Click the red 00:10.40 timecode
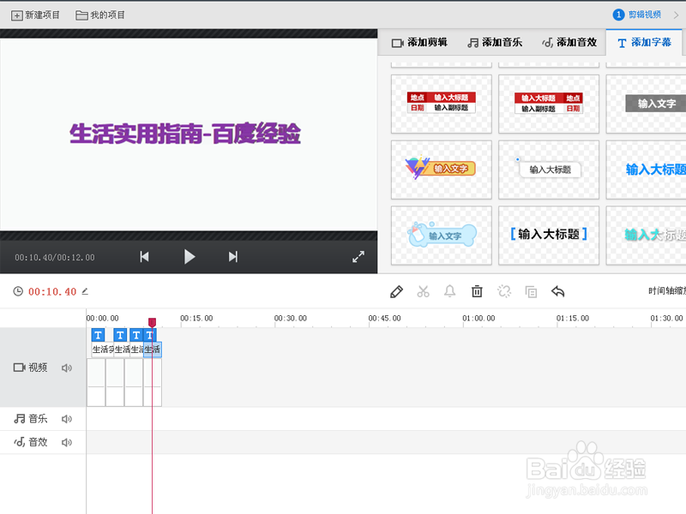686x514 pixels. coord(52,291)
